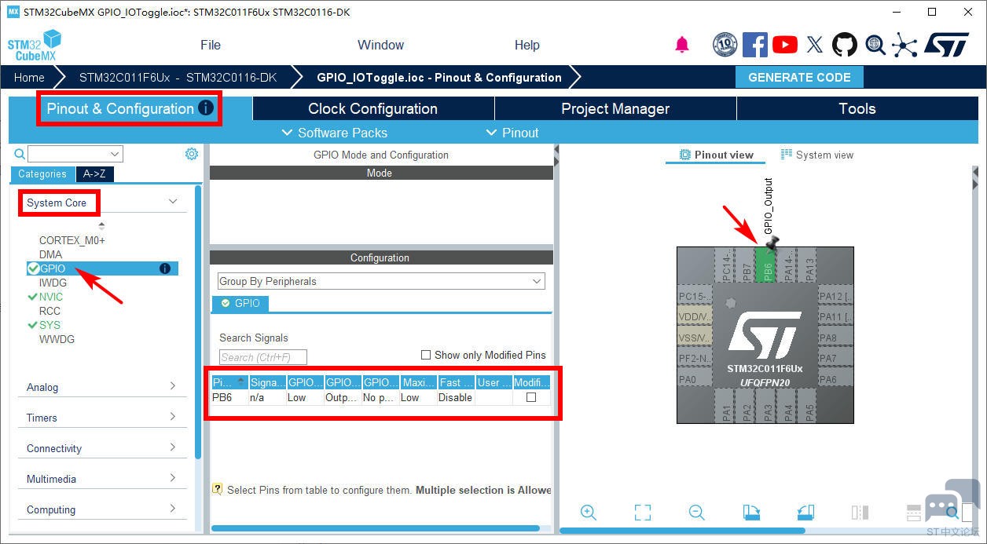Open the categories settings gear icon
The width and height of the screenshot is (987, 544).
point(192,154)
